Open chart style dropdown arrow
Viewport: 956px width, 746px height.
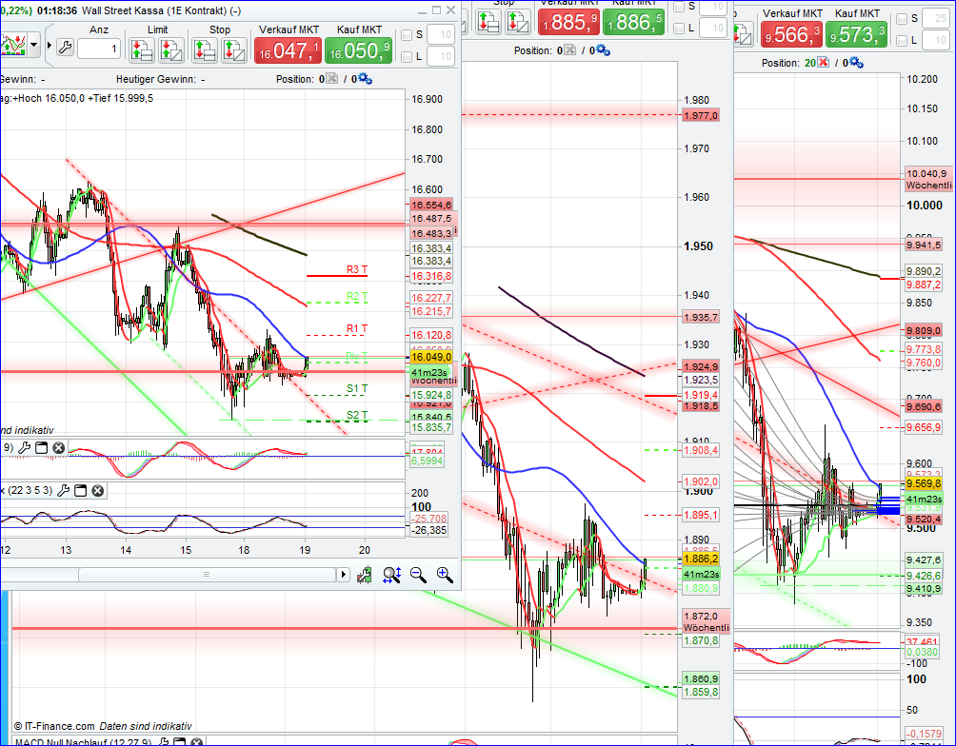tap(35, 46)
